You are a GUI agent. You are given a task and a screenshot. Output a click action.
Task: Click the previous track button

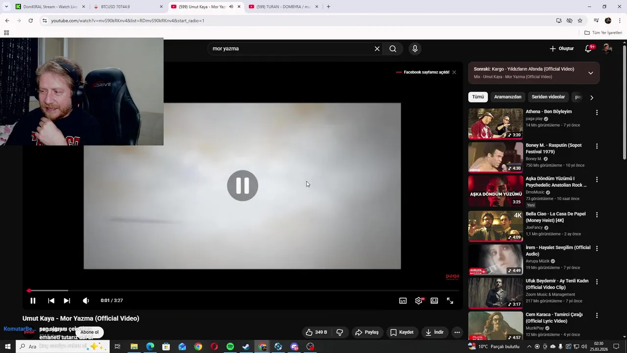pyautogui.click(x=51, y=301)
